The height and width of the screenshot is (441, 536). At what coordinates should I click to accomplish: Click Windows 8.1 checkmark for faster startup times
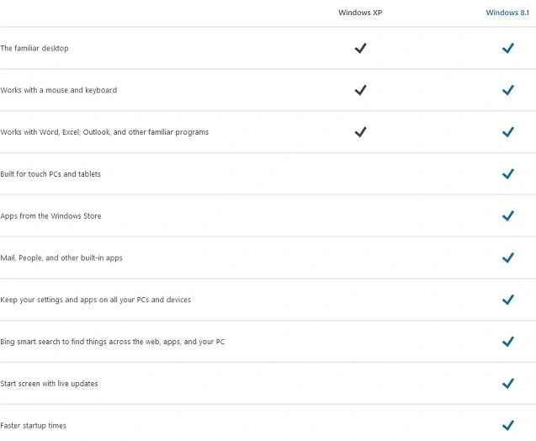tap(507, 425)
